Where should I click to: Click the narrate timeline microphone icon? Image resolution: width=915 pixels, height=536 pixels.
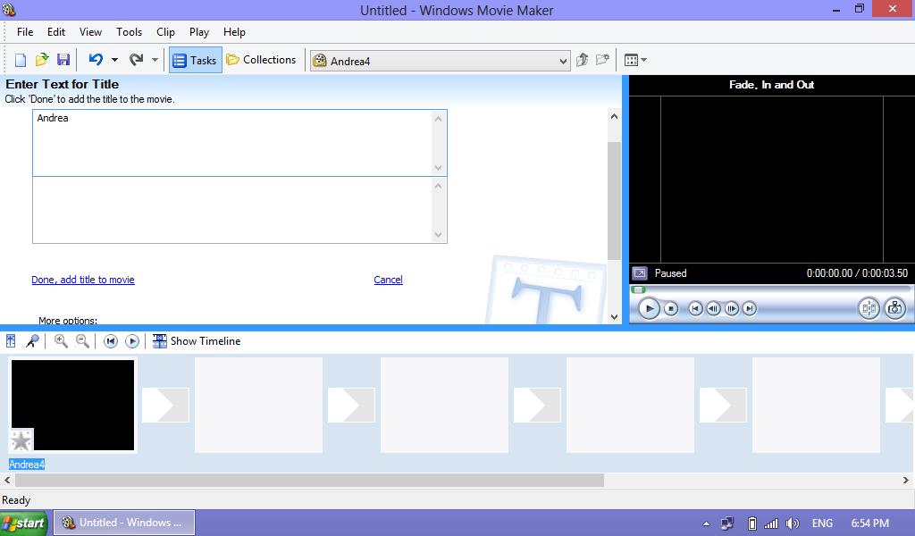[33, 341]
